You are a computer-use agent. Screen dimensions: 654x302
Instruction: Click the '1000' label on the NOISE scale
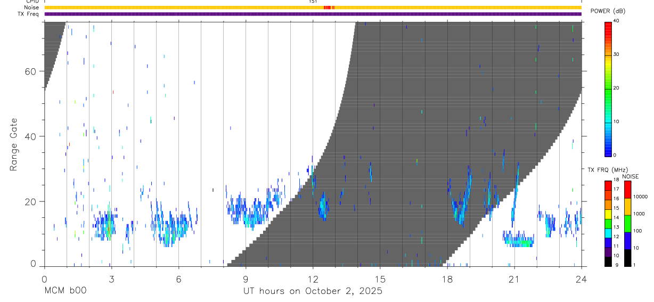(x=640, y=214)
